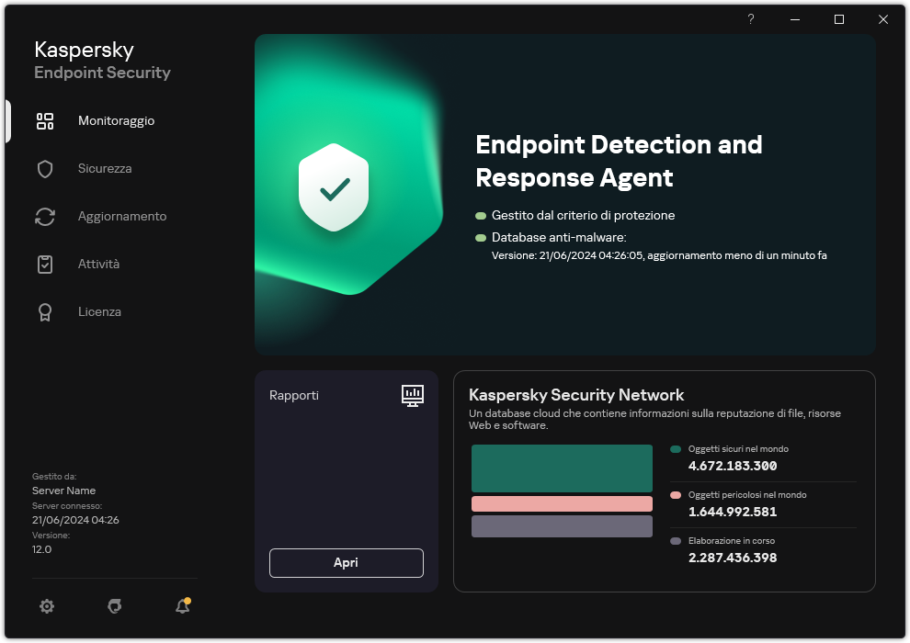Click the Rapporti card title

[293, 395]
